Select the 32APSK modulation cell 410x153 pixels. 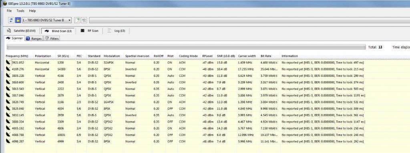click(109, 62)
